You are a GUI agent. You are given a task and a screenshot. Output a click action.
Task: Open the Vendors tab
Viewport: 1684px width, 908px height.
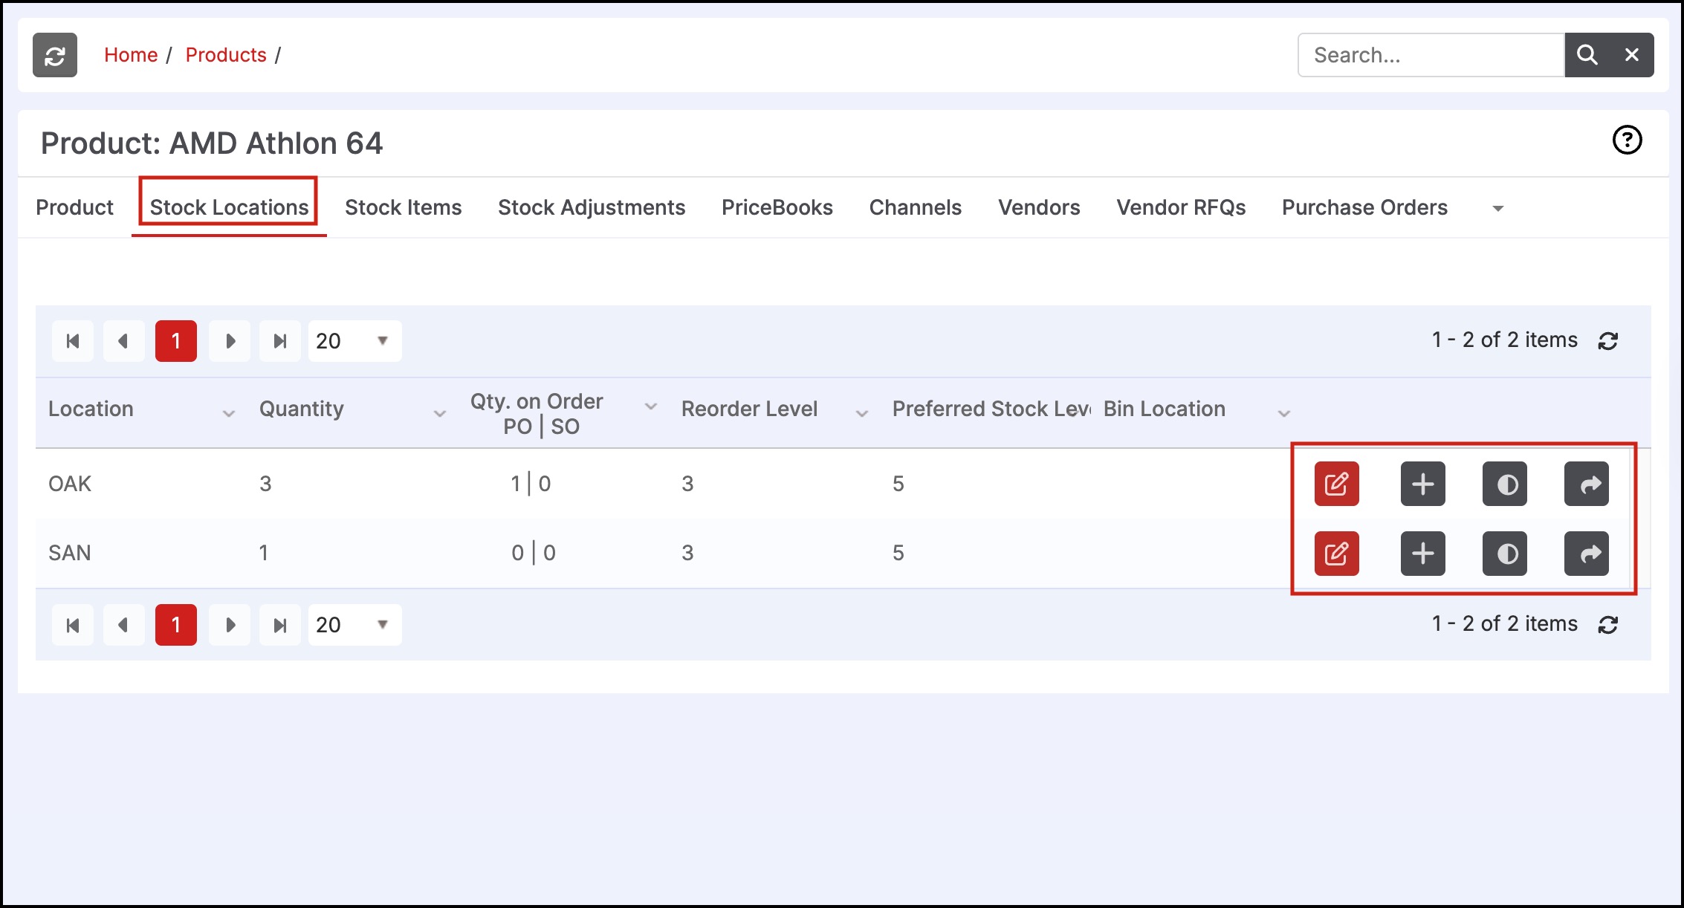pos(1039,207)
